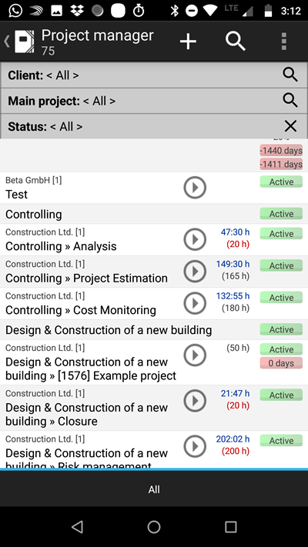Image resolution: width=308 pixels, height=547 pixels.
Task: Select the All tab at bottom
Action: point(154,489)
